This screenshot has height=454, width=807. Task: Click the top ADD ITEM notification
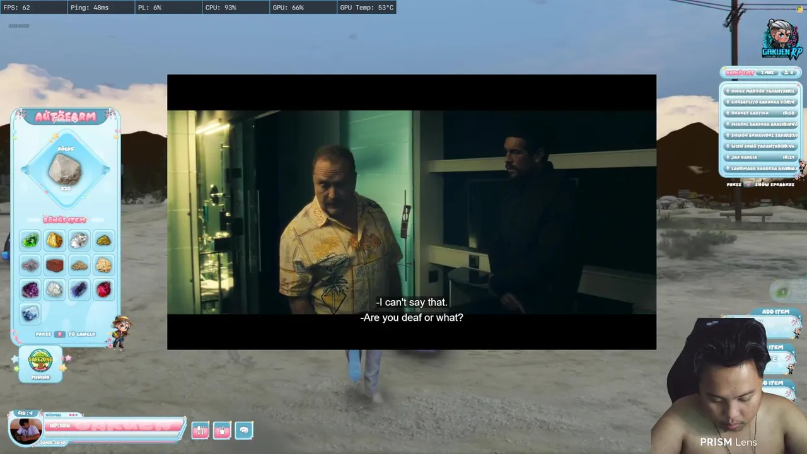pyautogui.click(x=775, y=311)
